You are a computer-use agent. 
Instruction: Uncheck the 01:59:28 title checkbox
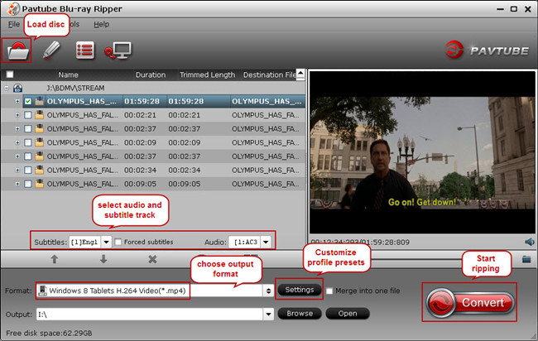[x=28, y=101]
